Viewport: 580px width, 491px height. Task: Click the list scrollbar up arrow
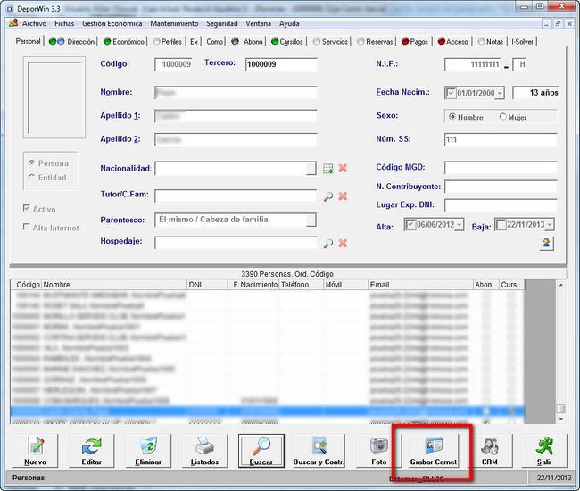click(x=560, y=285)
